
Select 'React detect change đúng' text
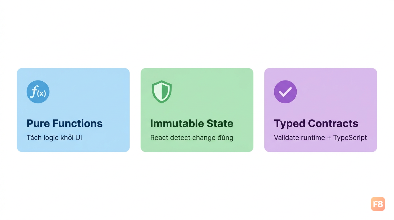click(x=192, y=137)
